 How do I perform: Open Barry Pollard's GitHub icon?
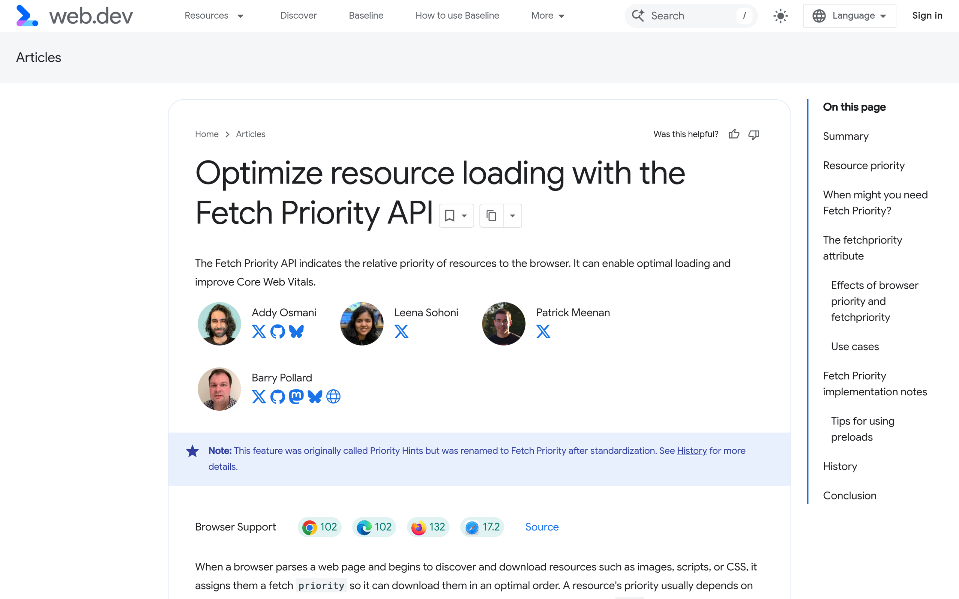pos(277,396)
